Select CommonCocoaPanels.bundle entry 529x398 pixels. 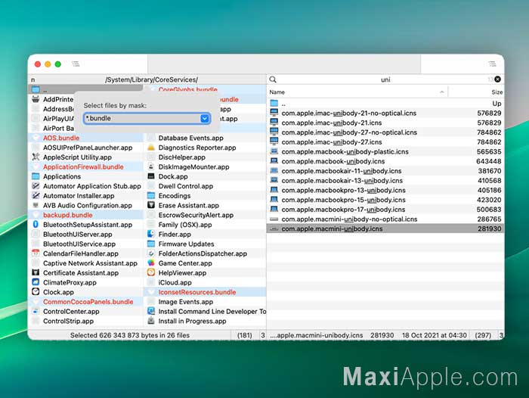(x=88, y=302)
